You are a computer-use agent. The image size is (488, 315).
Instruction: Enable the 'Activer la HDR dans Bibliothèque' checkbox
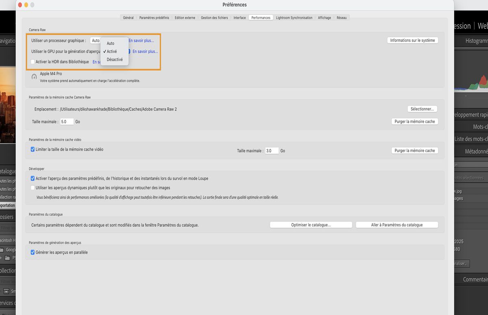pos(33,61)
